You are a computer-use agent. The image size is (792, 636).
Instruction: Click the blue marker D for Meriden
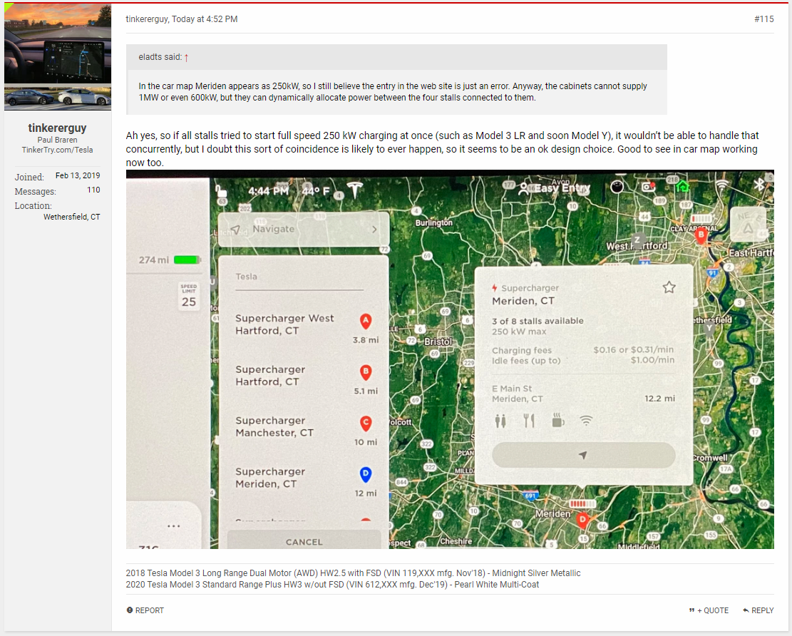[366, 474]
